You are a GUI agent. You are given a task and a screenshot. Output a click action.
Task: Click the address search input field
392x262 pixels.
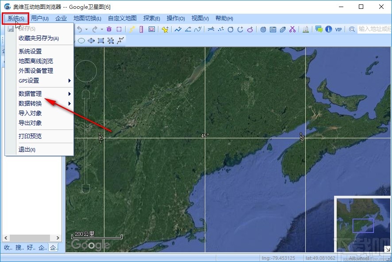(x=374, y=29)
